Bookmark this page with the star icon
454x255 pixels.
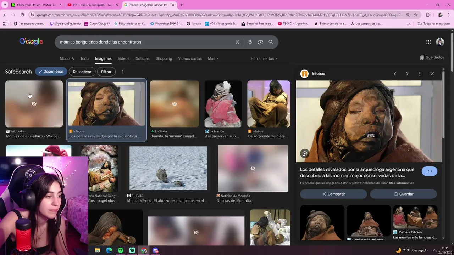[416, 15]
